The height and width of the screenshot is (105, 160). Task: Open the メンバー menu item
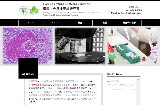click(x=55, y=23)
